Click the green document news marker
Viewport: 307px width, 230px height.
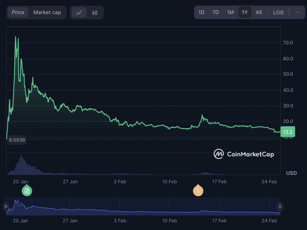[x=27, y=191]
